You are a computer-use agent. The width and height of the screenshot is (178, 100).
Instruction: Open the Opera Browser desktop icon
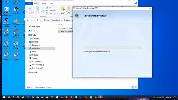16,34
